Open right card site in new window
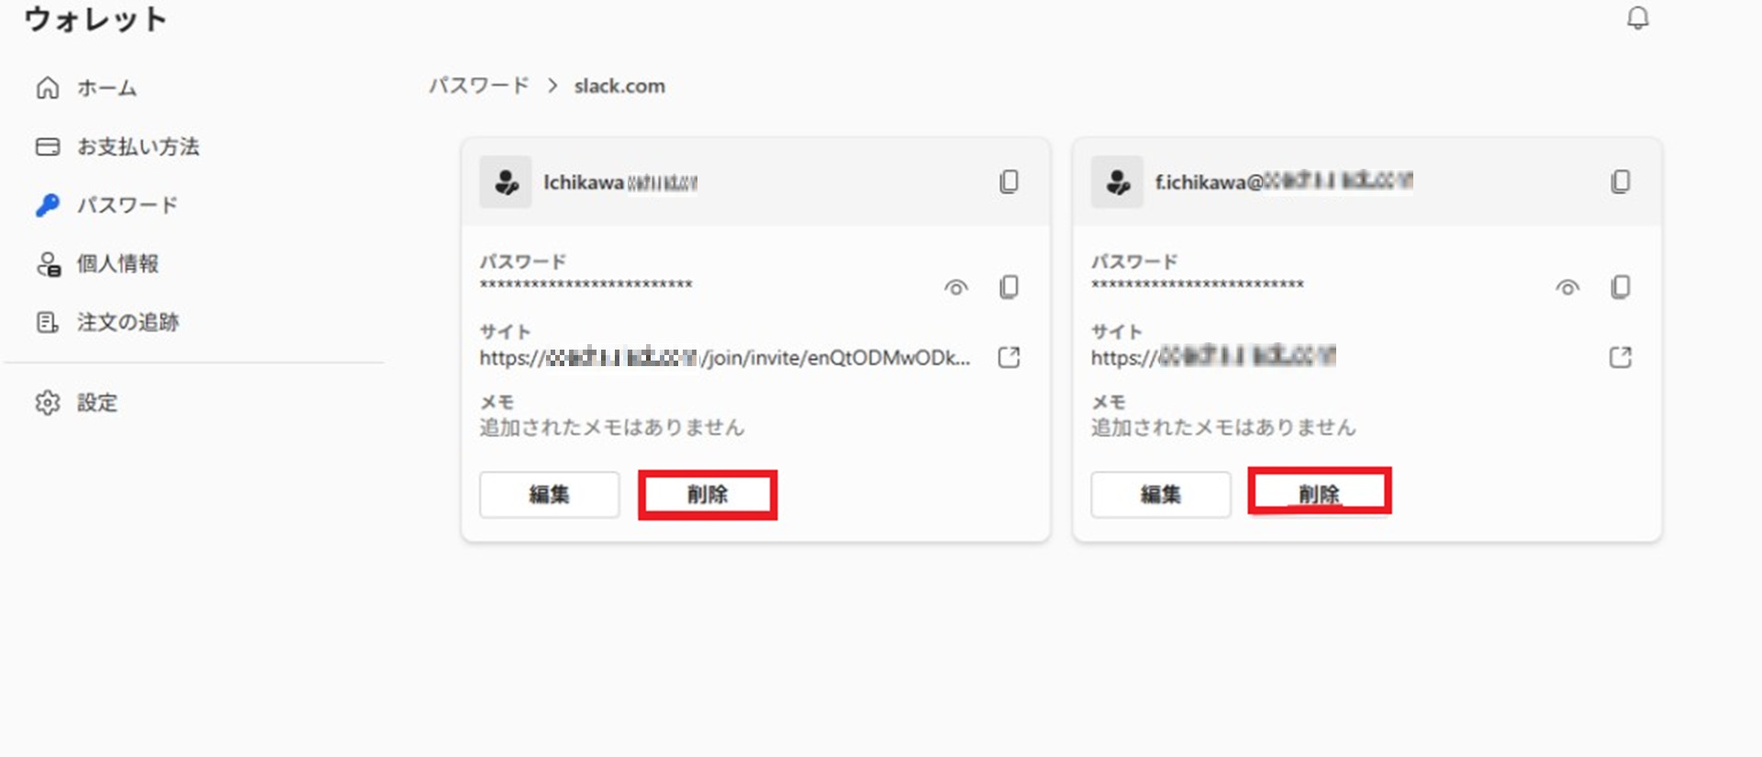This screenshot has height=757, width=1762. point(1620,357)
